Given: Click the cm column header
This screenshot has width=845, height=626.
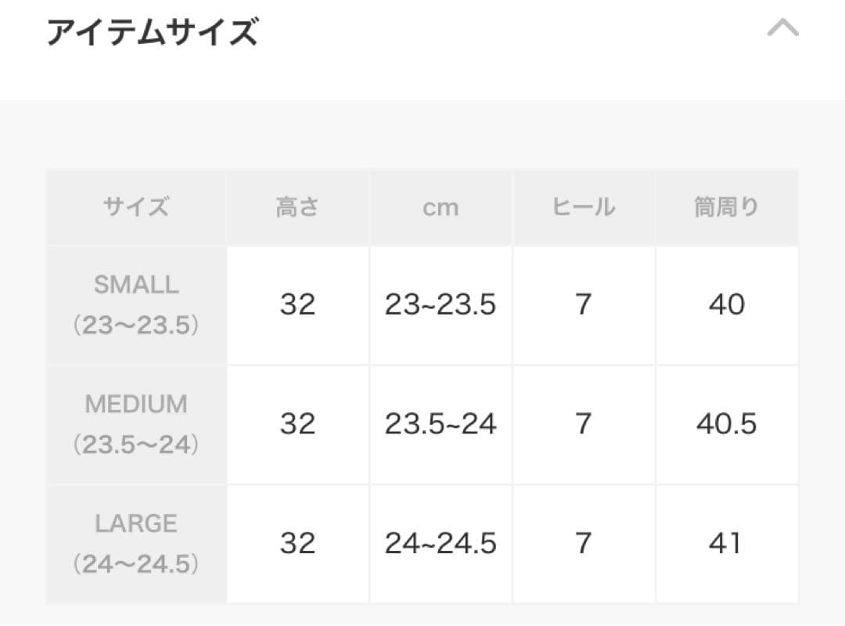Looking at the screenshot, I should tap(440, 207).
